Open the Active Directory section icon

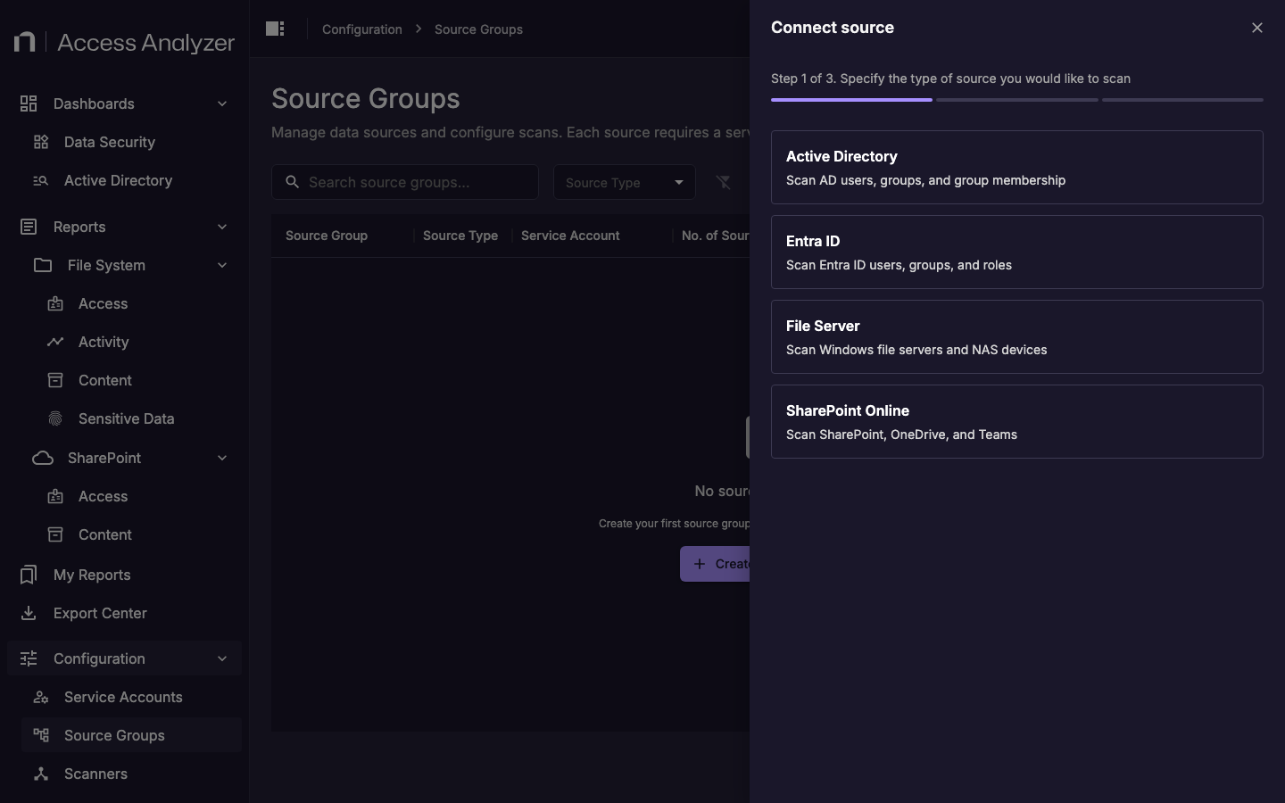tap(40, 181)
